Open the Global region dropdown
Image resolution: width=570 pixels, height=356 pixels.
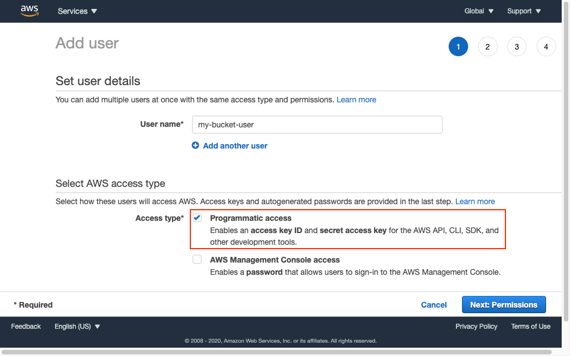tap(478, 11)
